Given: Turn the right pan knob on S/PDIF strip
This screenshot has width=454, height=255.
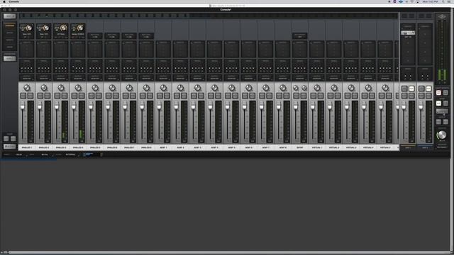Looking at the screenshot, I should tap(304, 88).
